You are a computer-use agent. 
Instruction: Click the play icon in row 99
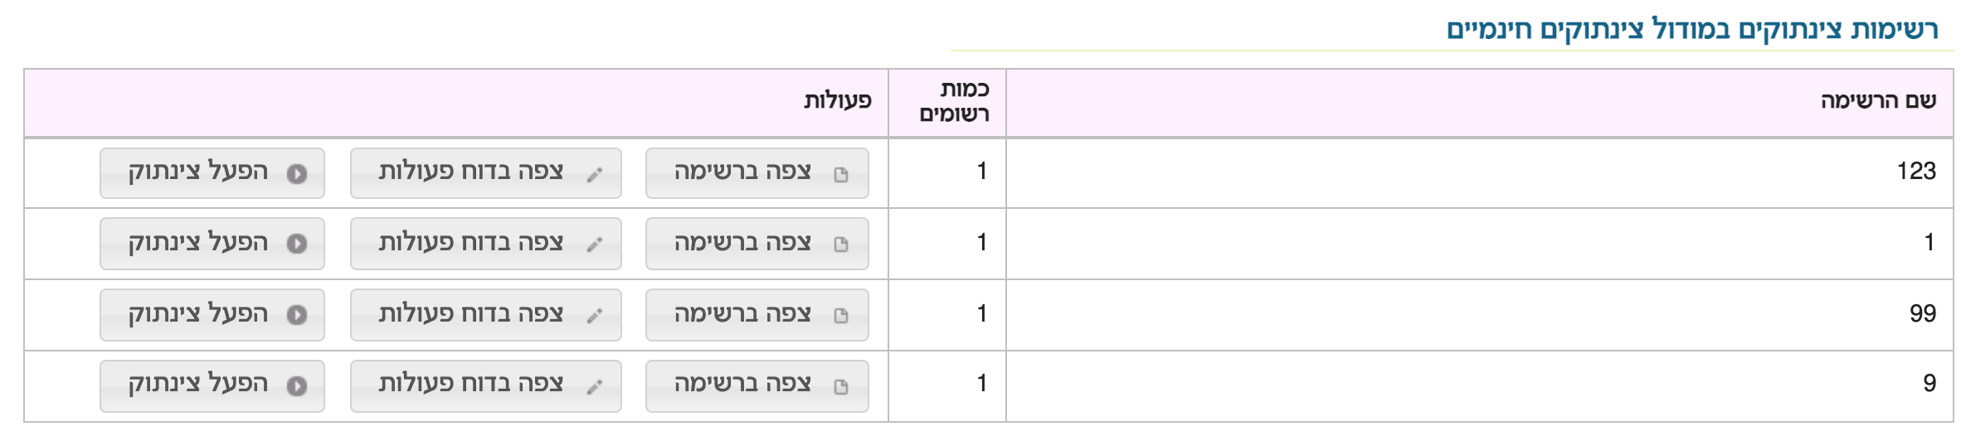click(x=297, y=316)
